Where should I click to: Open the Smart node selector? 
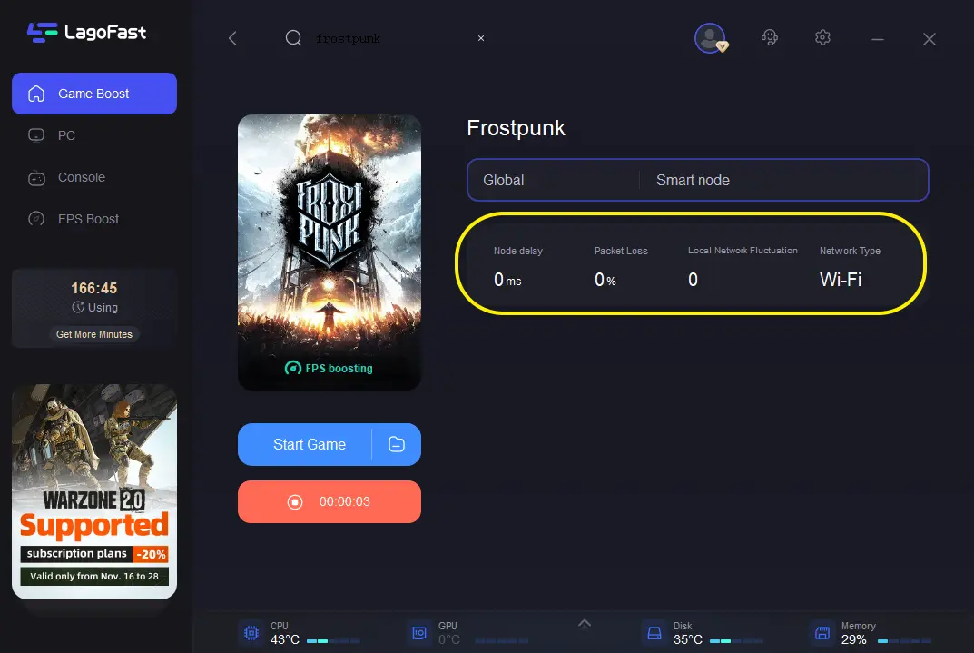(x=784, y=180)
